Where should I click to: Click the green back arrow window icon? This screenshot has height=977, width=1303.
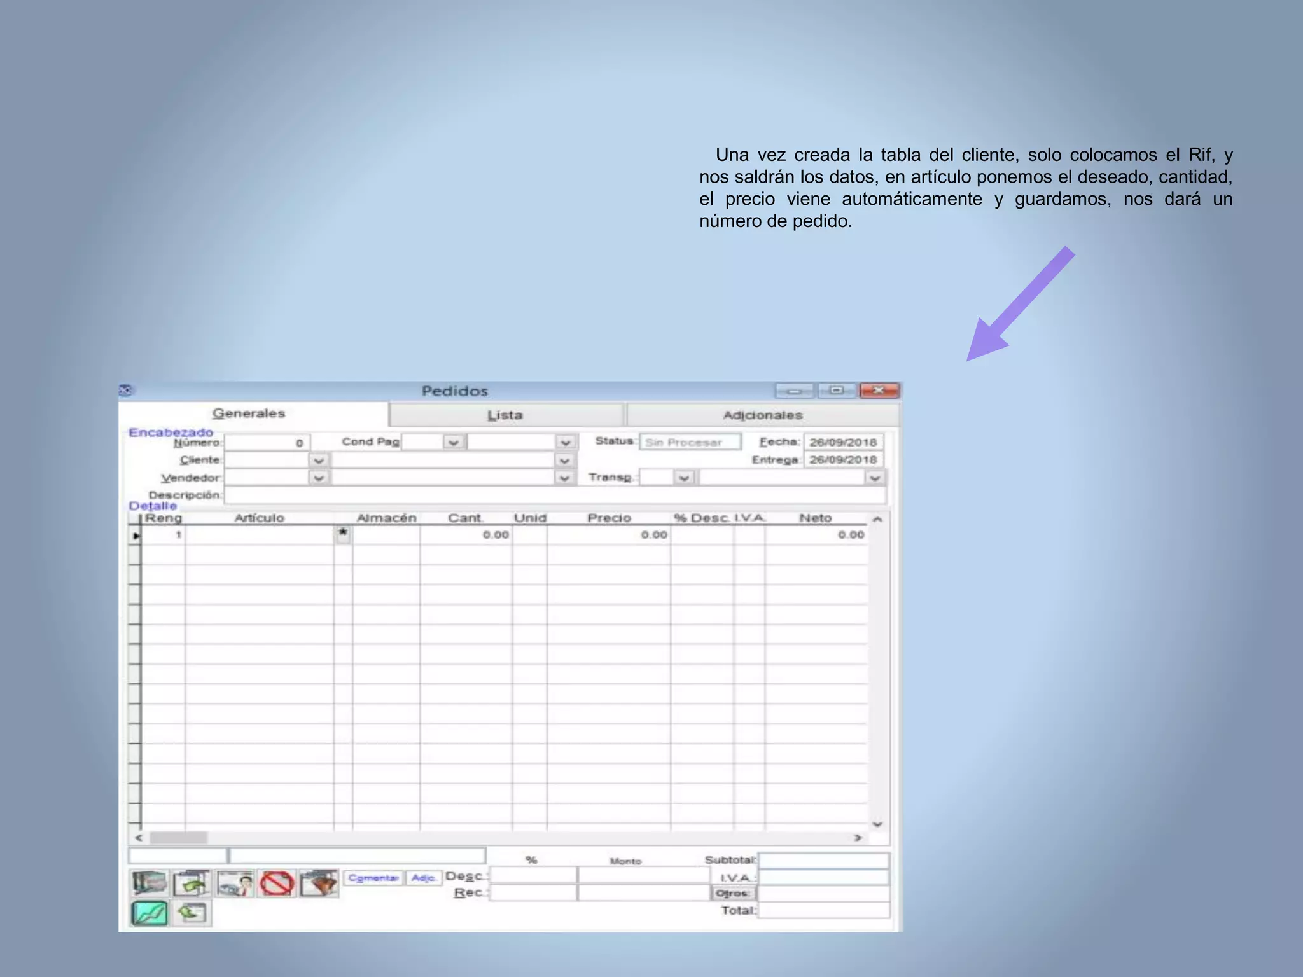(x=192, y=914)
